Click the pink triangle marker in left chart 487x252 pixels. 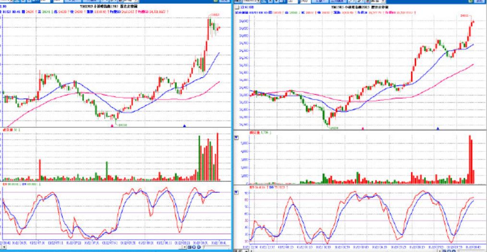(112, 125)
